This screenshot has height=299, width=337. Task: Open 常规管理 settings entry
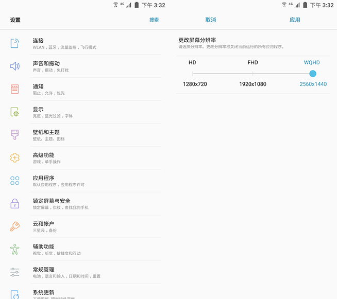point(96,272)
